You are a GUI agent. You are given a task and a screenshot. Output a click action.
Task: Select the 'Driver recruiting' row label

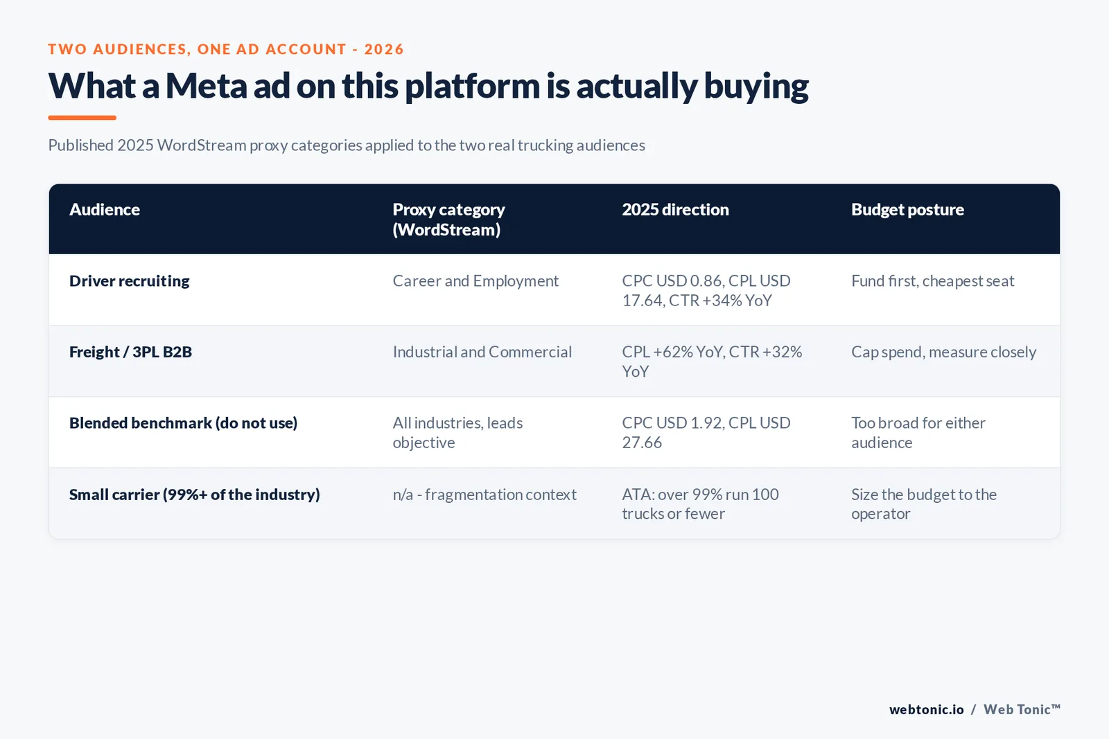(x=130, y=281)
